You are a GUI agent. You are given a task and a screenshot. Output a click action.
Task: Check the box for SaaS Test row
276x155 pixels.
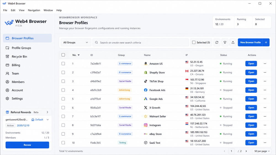(63, 143)
